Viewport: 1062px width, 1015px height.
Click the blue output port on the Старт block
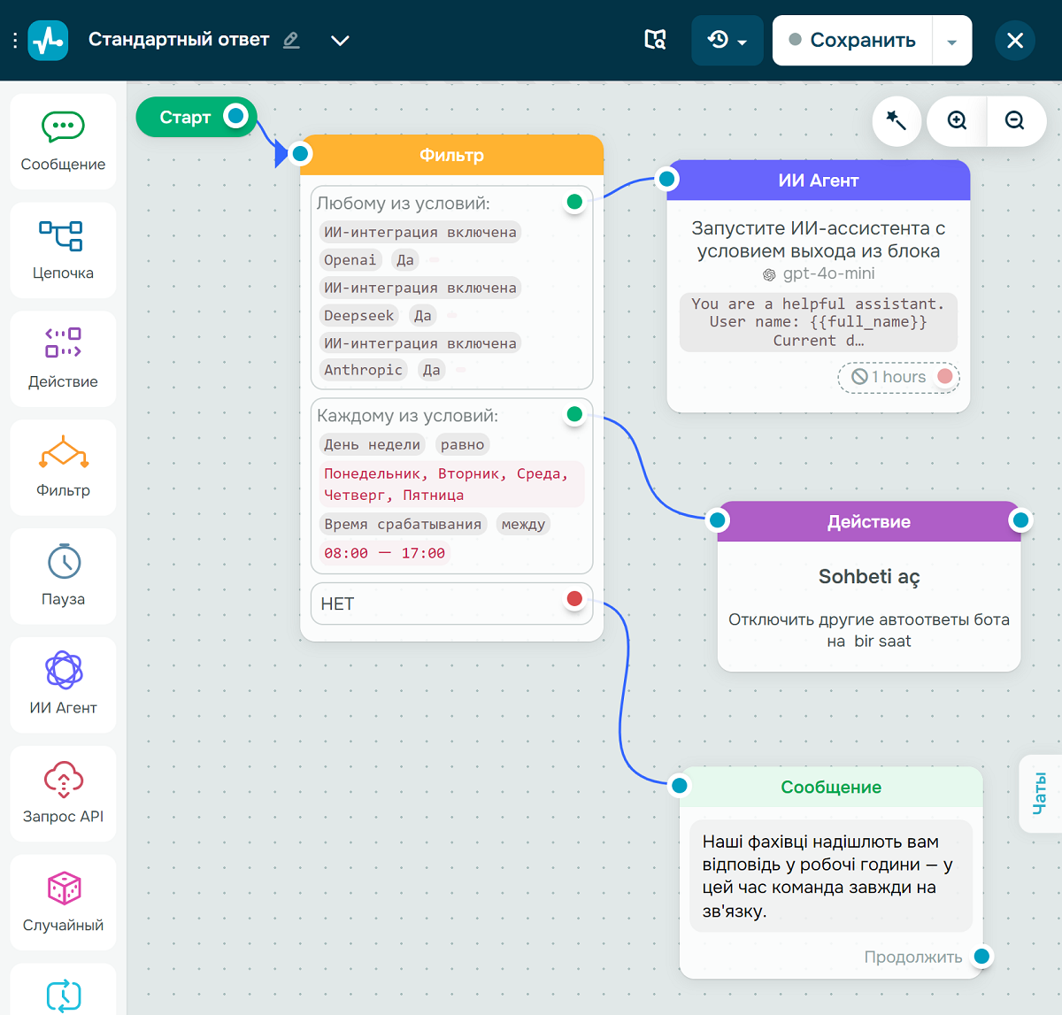click(x=235, y=116)
